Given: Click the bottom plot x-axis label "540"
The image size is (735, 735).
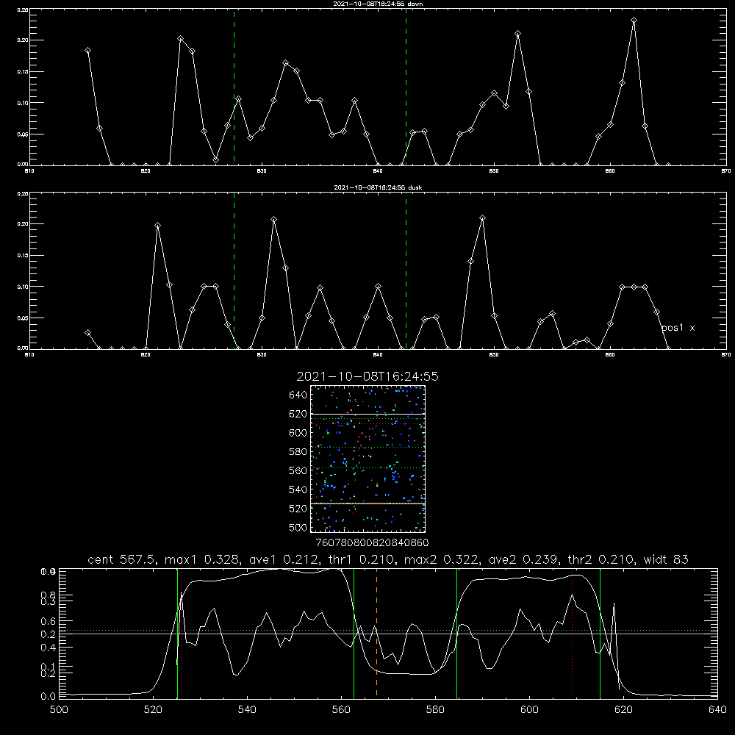Looking at the screenshot, I should tap(247, 710).
